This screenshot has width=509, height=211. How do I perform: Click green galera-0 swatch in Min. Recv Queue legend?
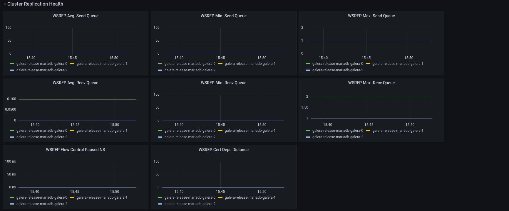(x=160, y=131)
